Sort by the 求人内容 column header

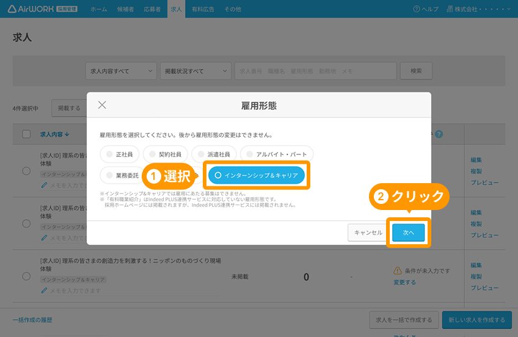54,134
